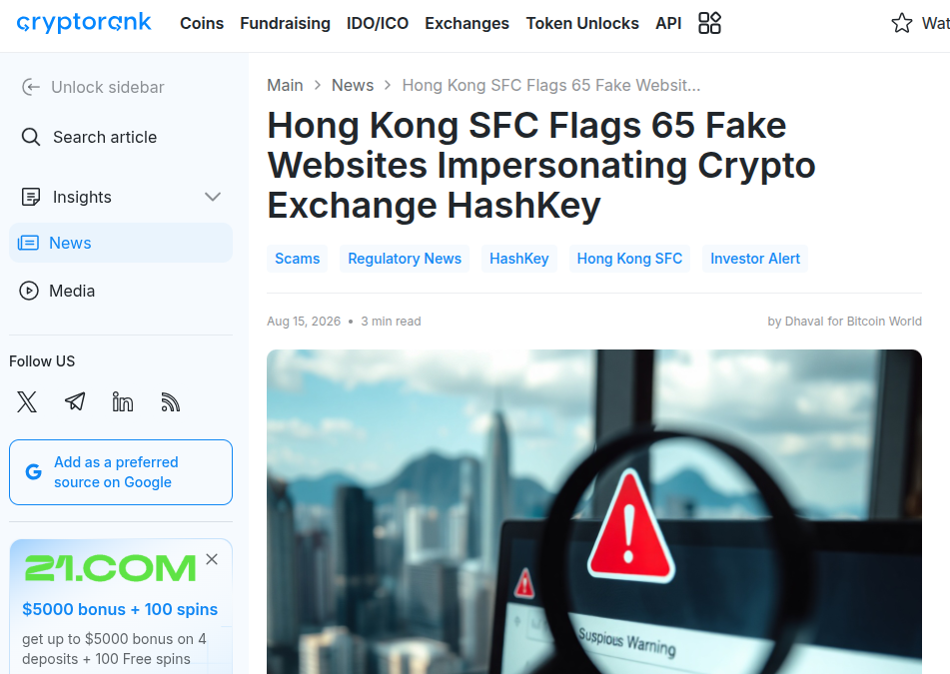Open the Telegram channel icon

75,401
